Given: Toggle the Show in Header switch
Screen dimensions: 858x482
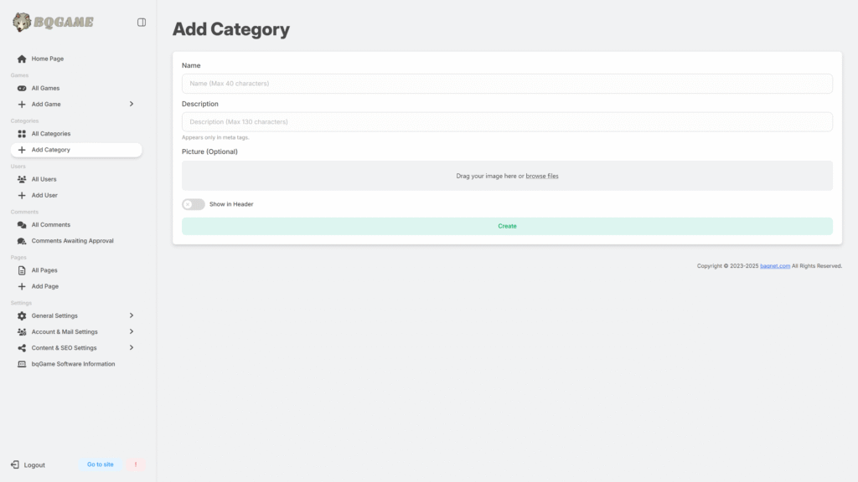Looking at the screenshot, I should pos(194,204).
